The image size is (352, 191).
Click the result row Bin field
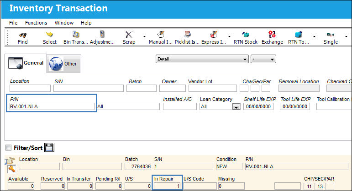pos(92,166)
